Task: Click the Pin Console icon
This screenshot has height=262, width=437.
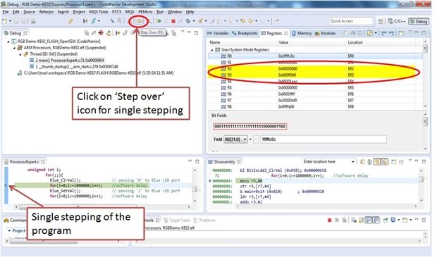Action: [386, 220]
